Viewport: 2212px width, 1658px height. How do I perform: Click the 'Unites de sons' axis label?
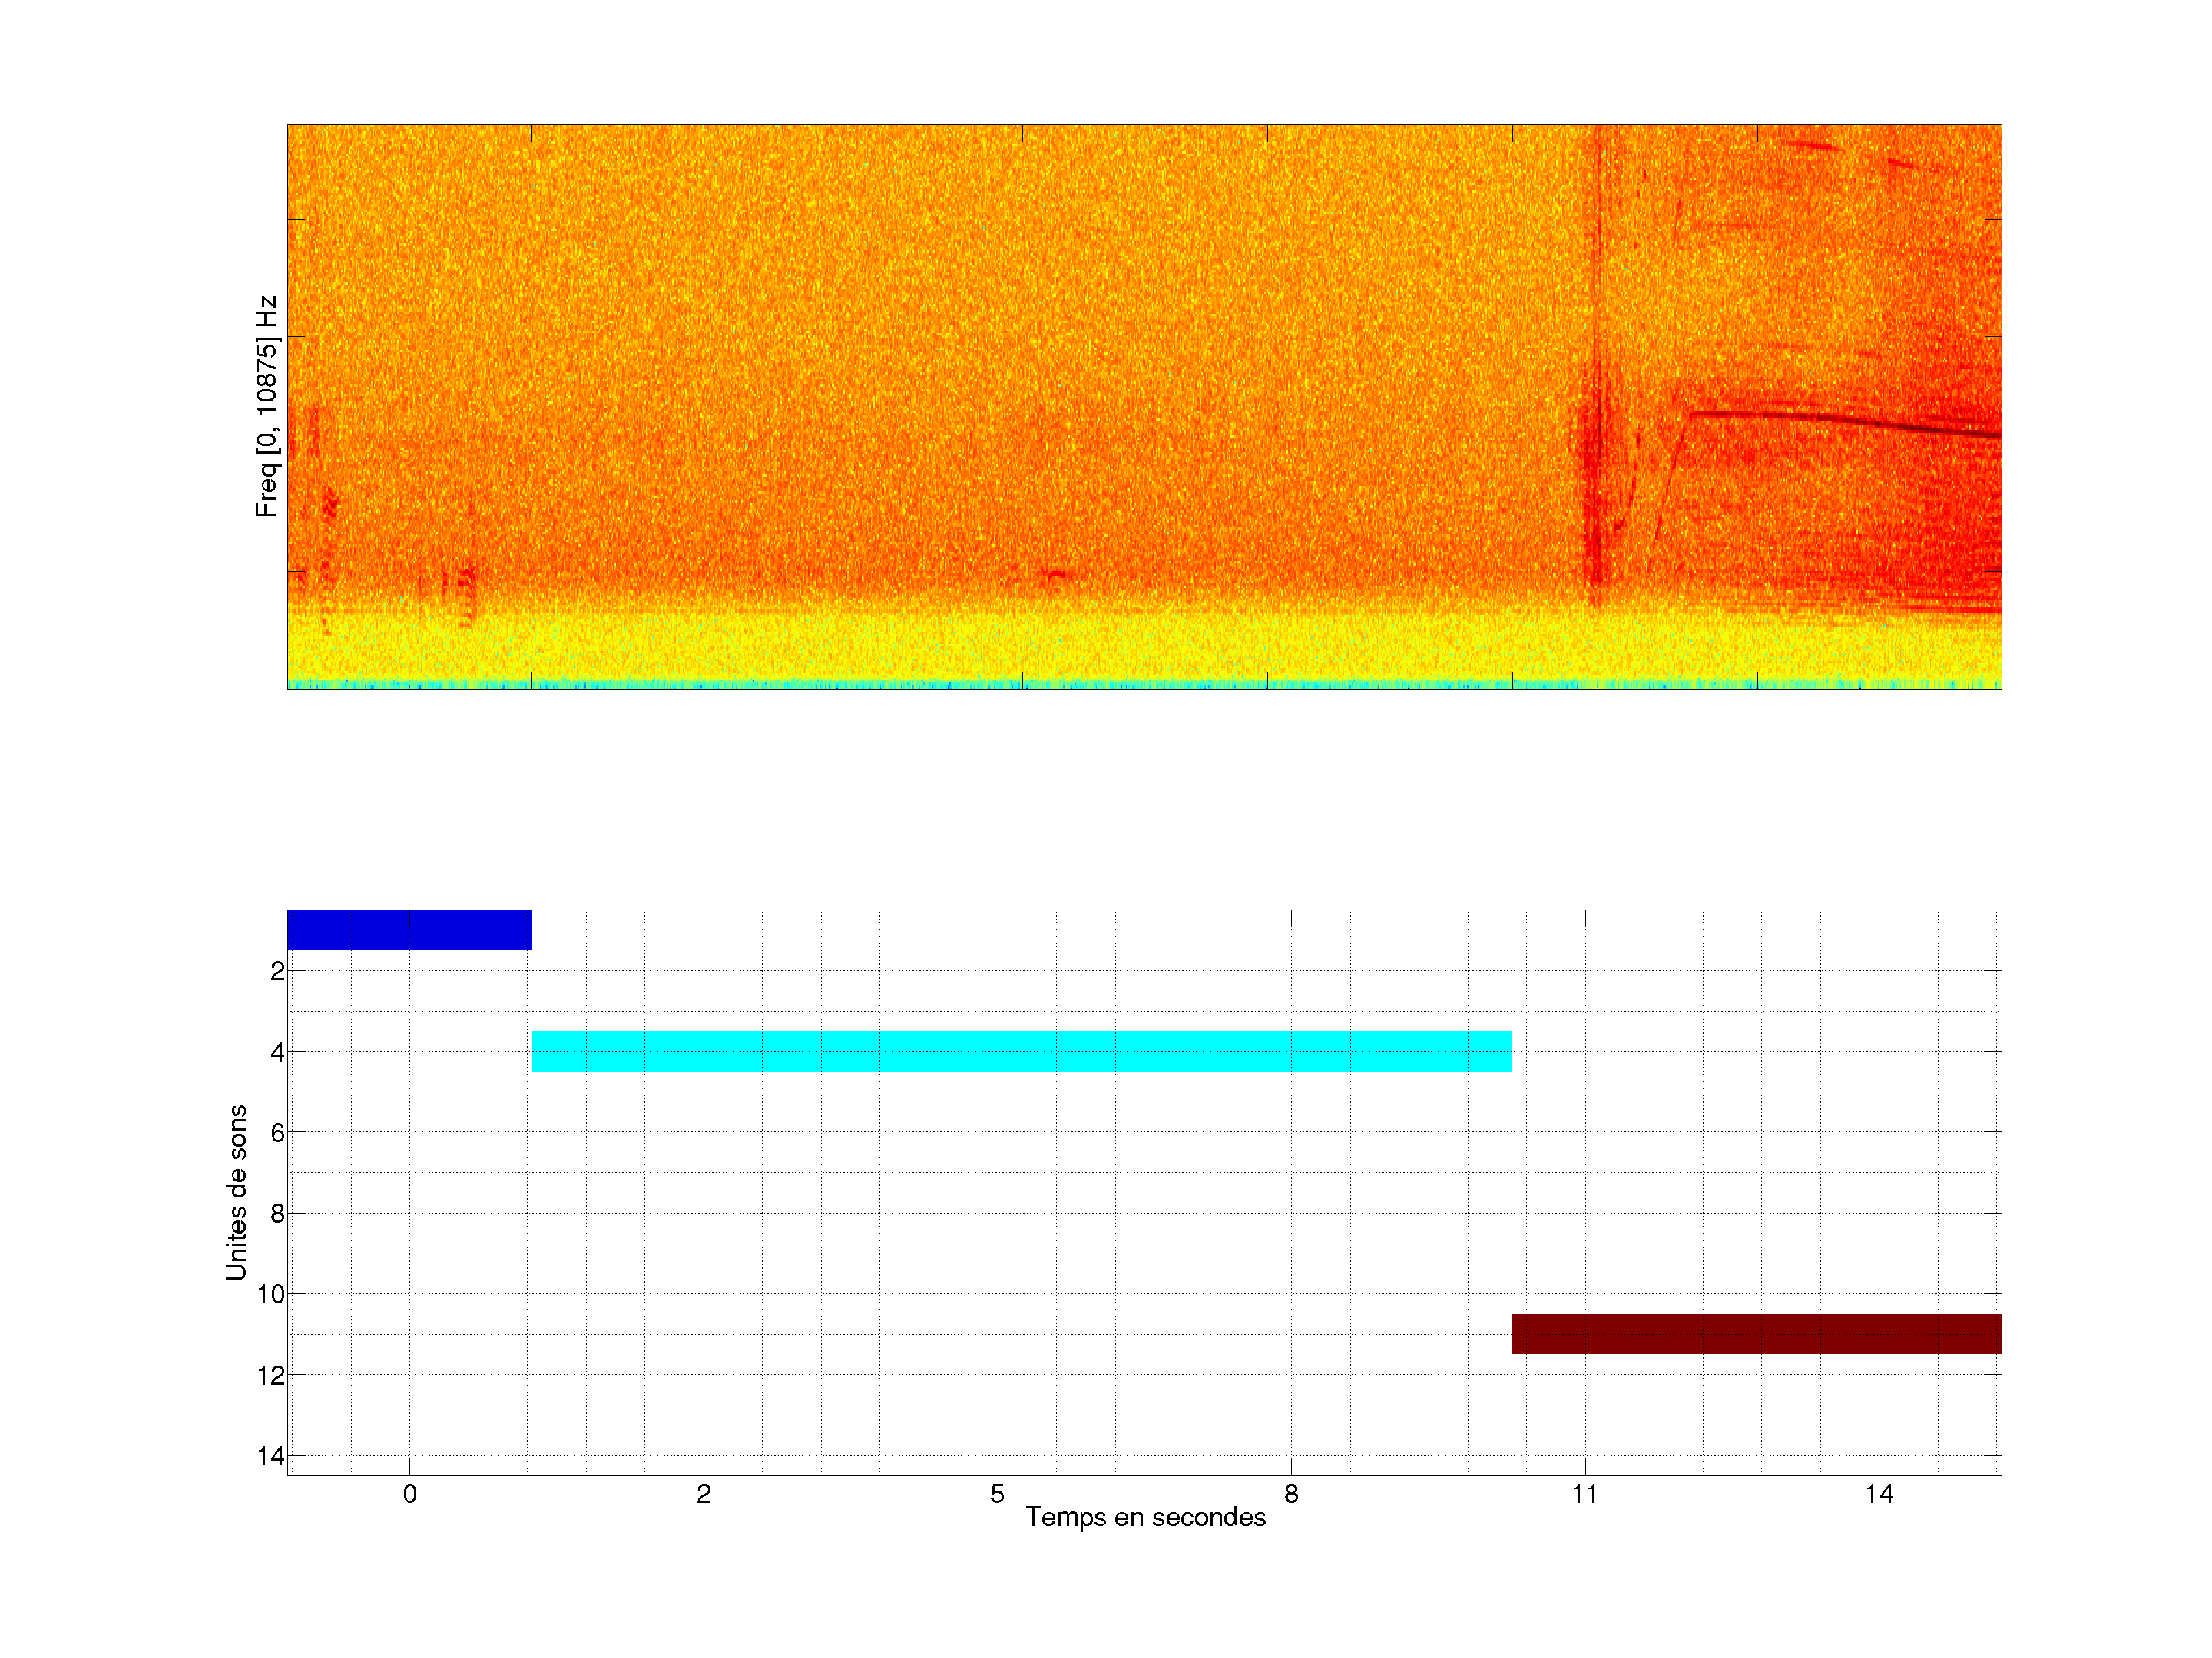pos(236,1192)
